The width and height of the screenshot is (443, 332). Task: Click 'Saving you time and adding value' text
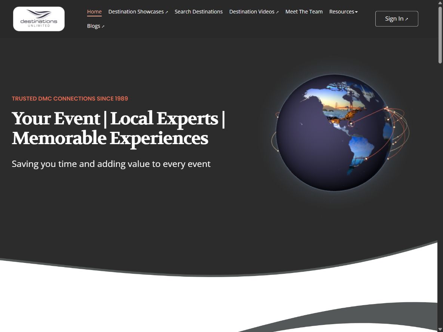(x=111, y=164)
